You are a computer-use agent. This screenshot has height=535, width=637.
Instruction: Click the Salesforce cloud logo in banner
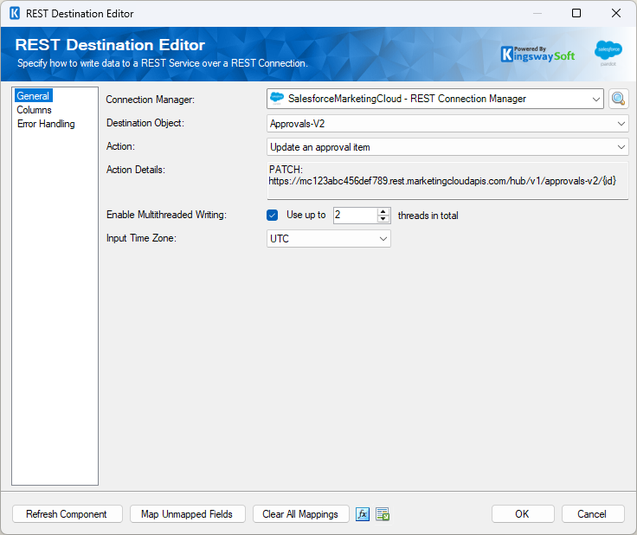[608, 53]
